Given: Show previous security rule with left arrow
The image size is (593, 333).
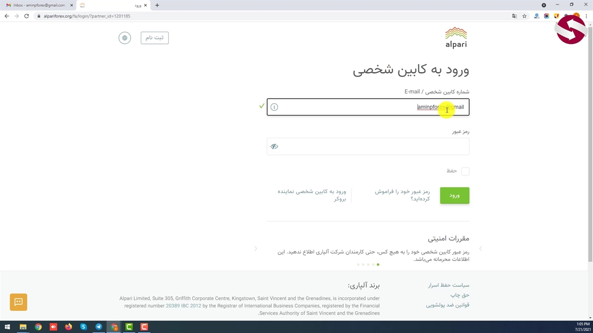Looking at the screenshot, I should click(255, 249).
